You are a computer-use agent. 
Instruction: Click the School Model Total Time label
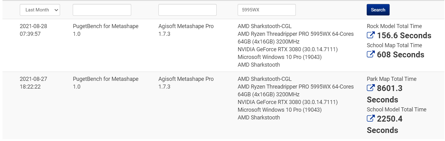coord(396,110)
